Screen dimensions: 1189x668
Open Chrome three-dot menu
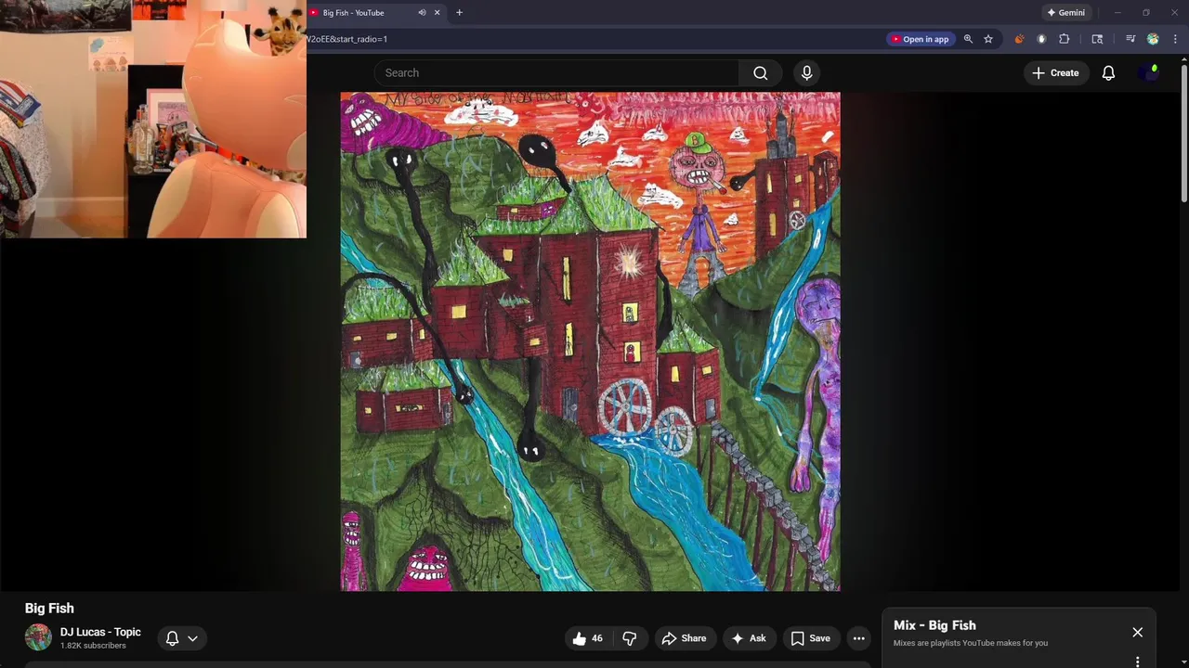[1175, 39]
